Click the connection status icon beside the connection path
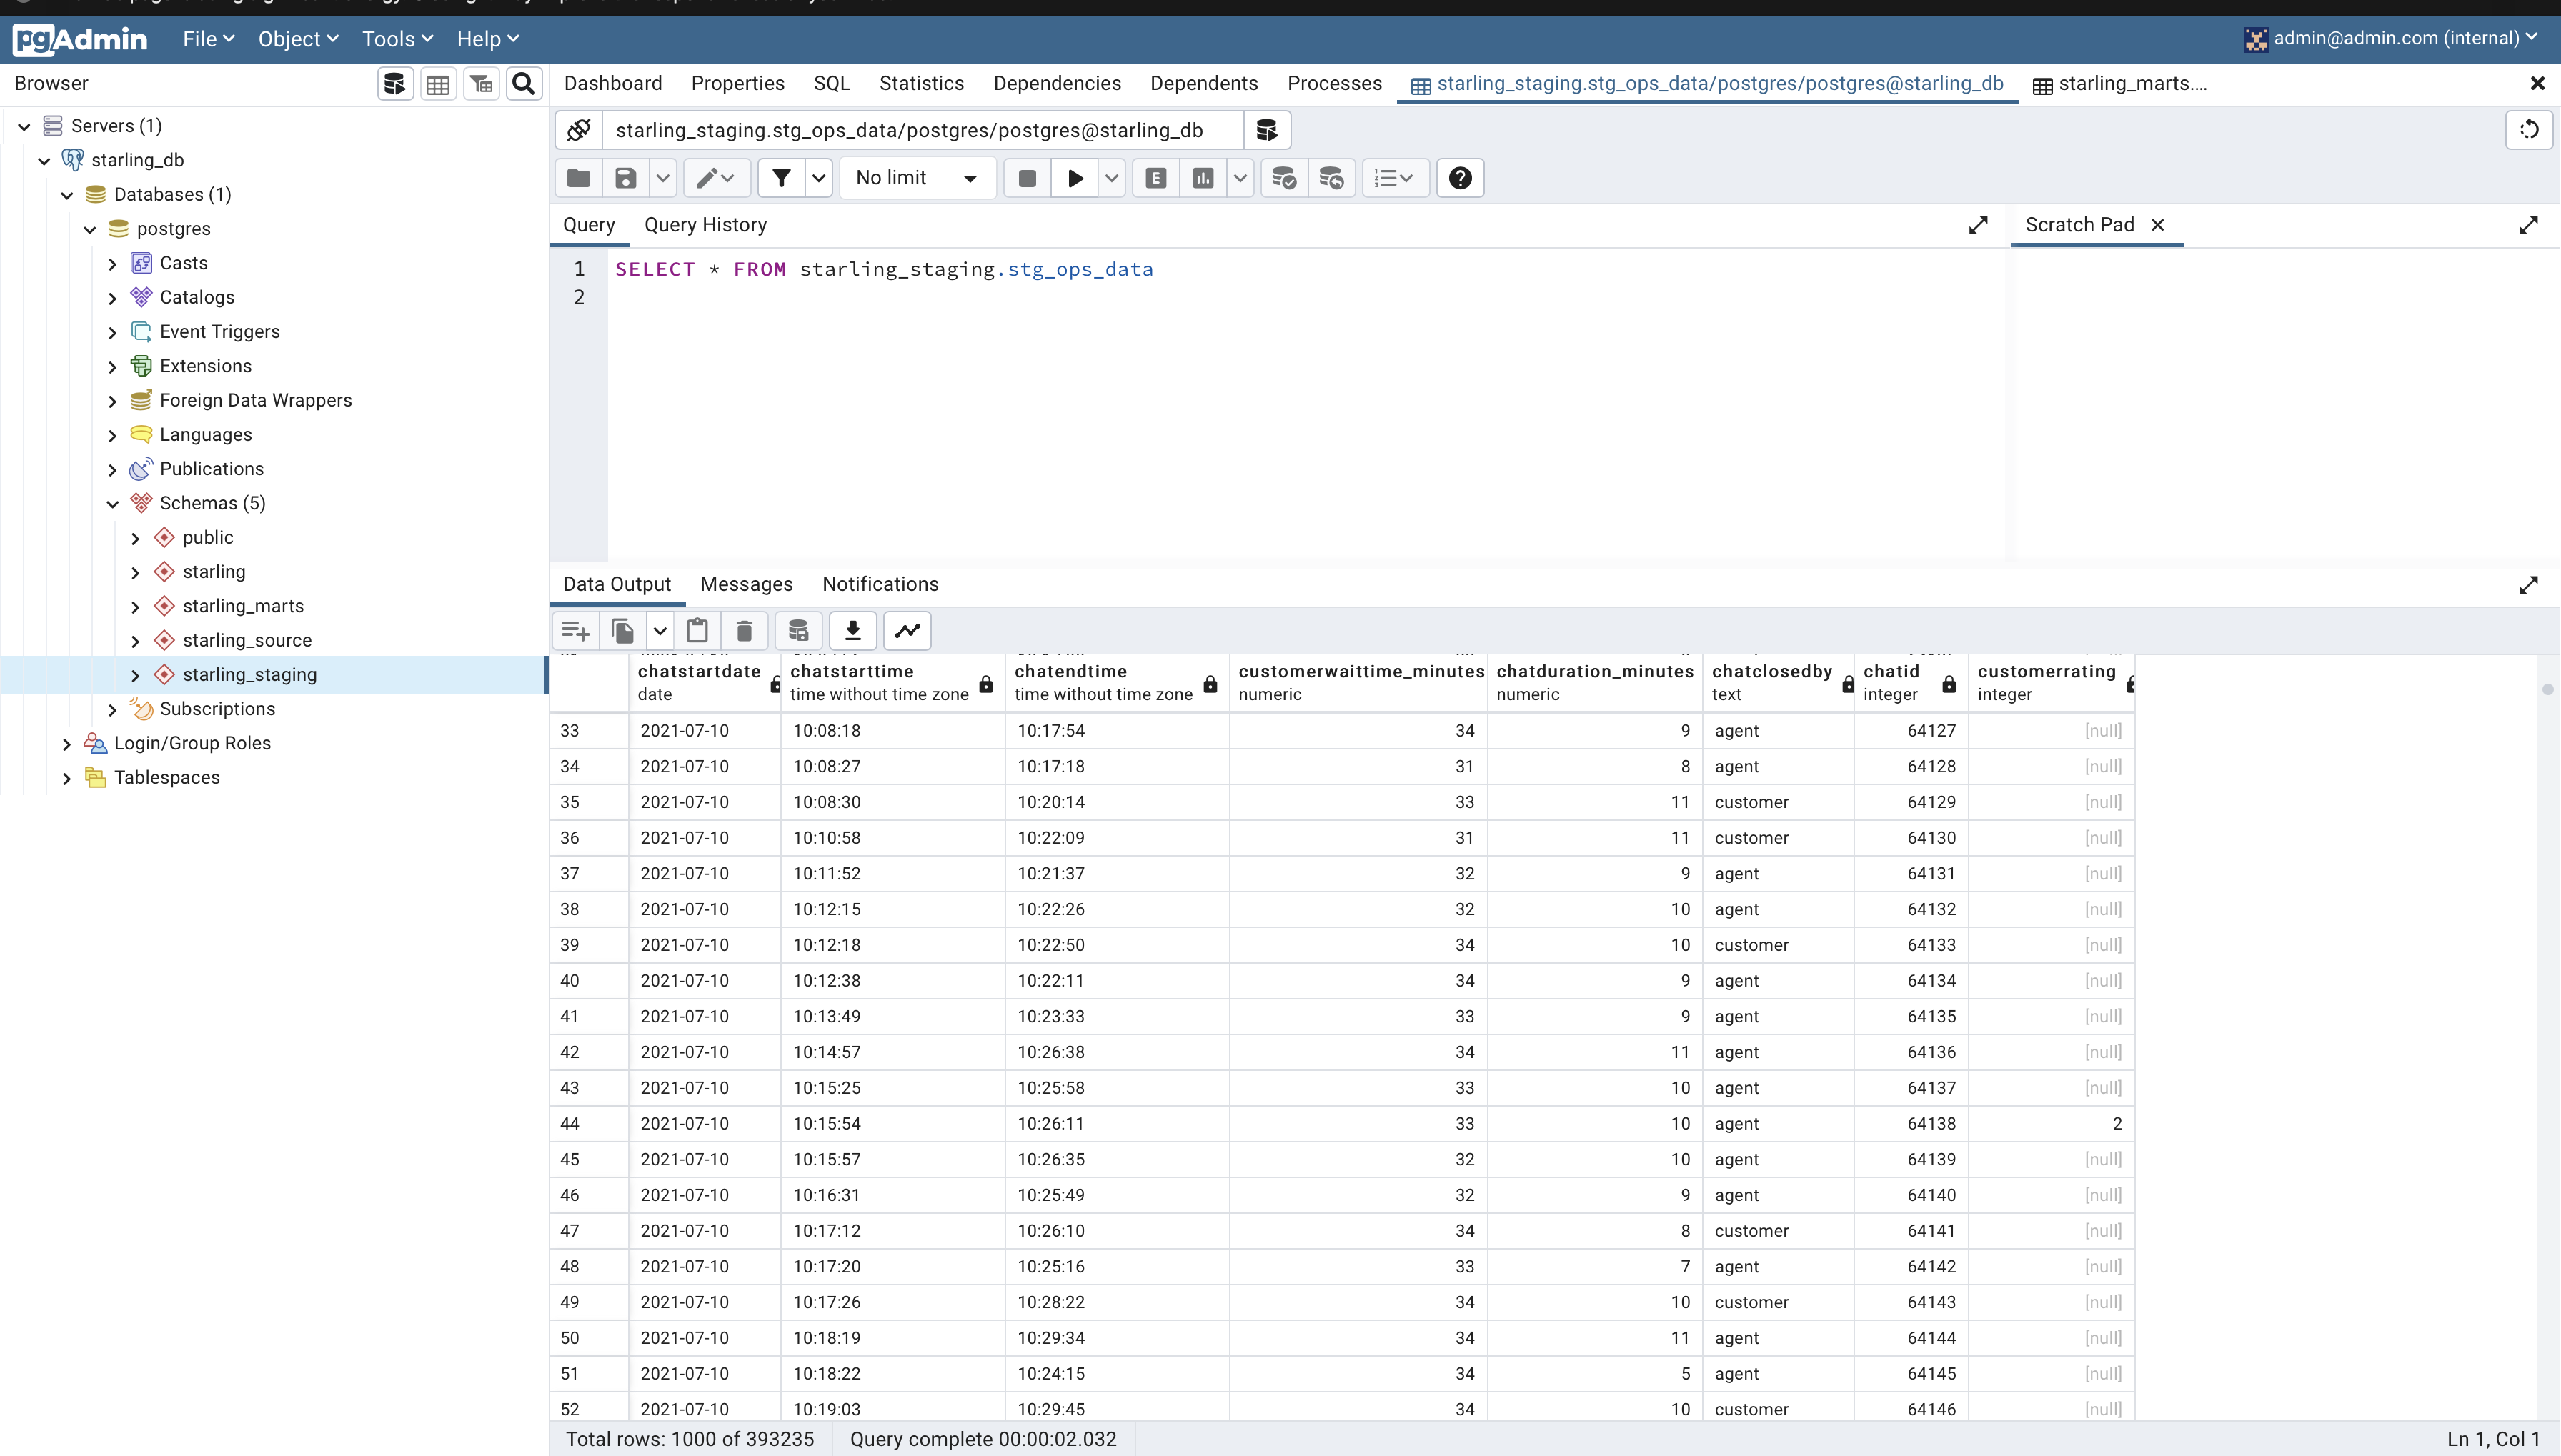The width and height of the screenshot is (2561, 1456). [x=579, y=130]
